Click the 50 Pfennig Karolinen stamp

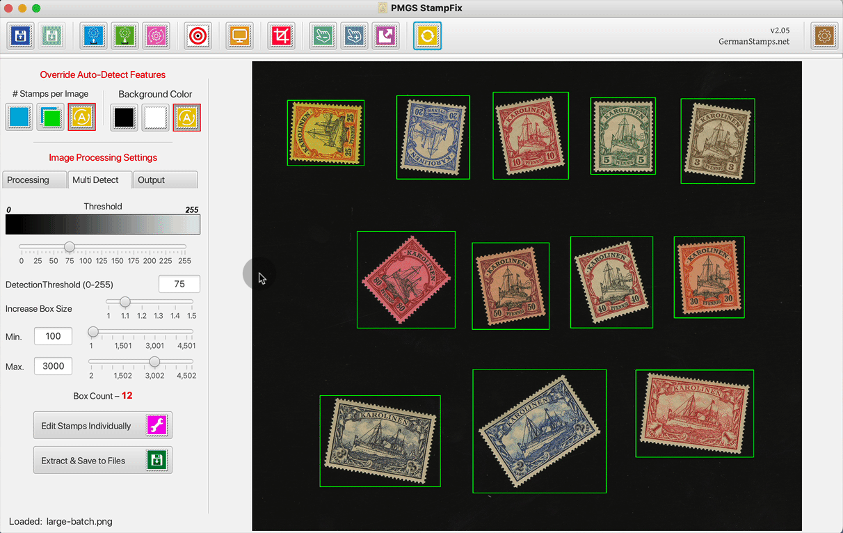(511, 286)
